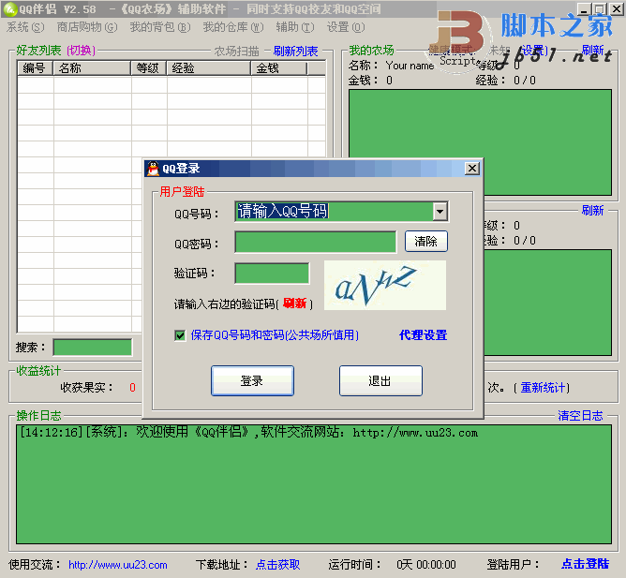Click the 重新统计 link
Viewport: 626px width, 578px height.
point(543,388)
